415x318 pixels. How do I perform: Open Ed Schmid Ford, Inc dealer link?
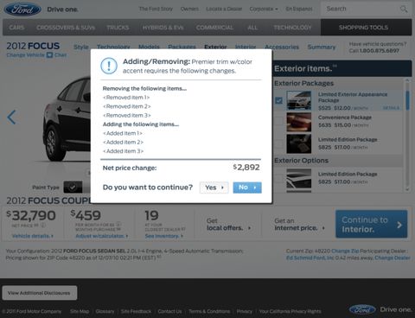[310, 258]
